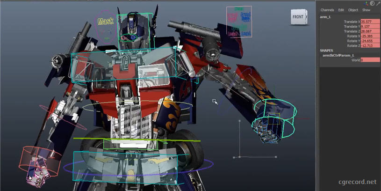
Task: Select the arm_L object name
Action: [325, 17]
